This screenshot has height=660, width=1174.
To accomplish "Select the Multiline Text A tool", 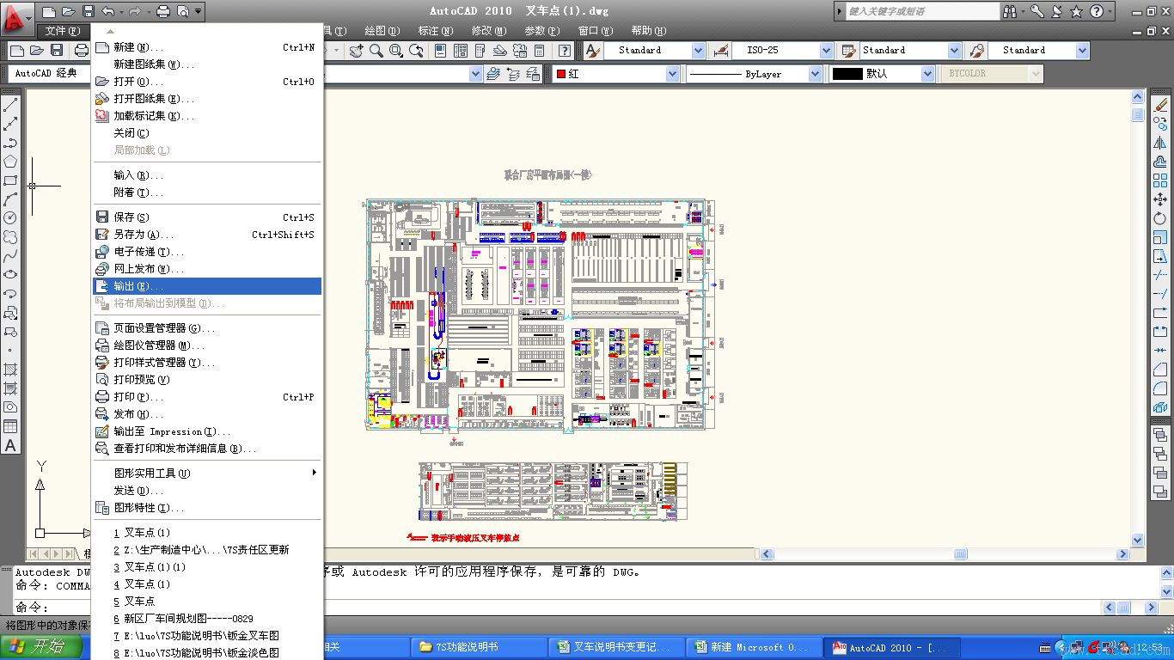I will tap(10, 445).
